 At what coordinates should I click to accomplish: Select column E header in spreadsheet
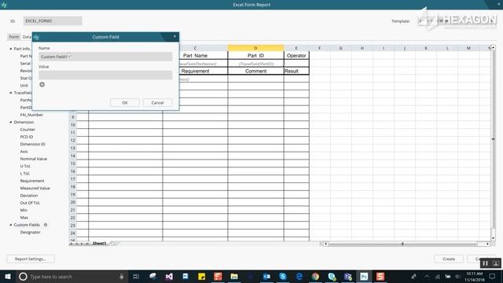[296, 48]
